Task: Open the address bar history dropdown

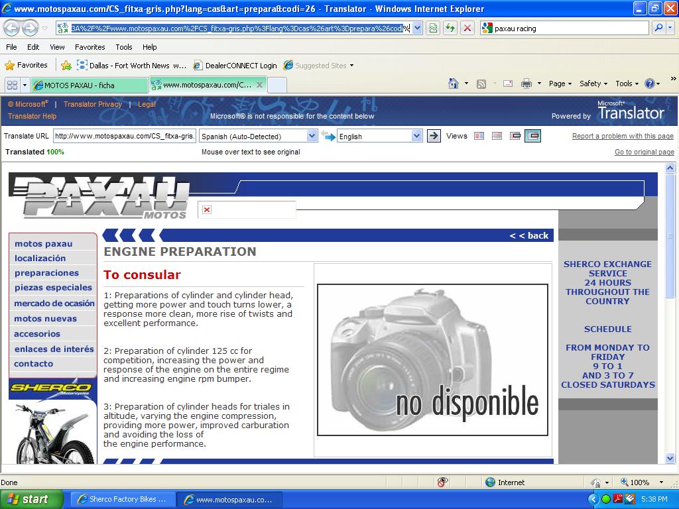Action: pos(417,28)
